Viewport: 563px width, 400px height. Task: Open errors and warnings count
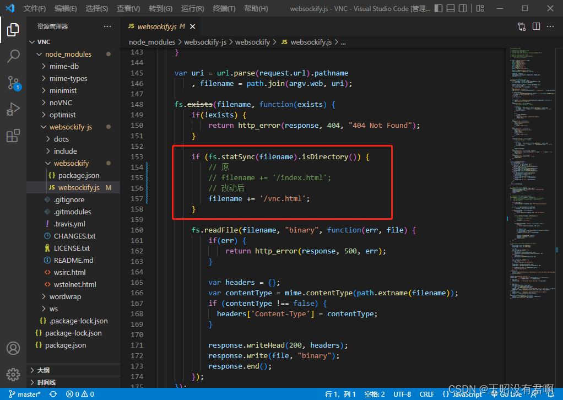(80, 394)
